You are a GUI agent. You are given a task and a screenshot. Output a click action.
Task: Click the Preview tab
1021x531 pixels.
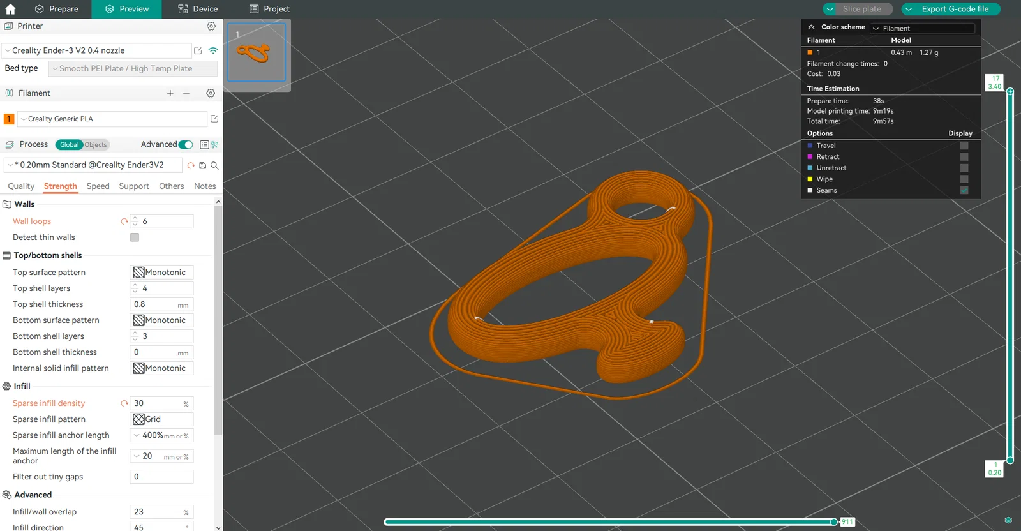pos(126,9)
